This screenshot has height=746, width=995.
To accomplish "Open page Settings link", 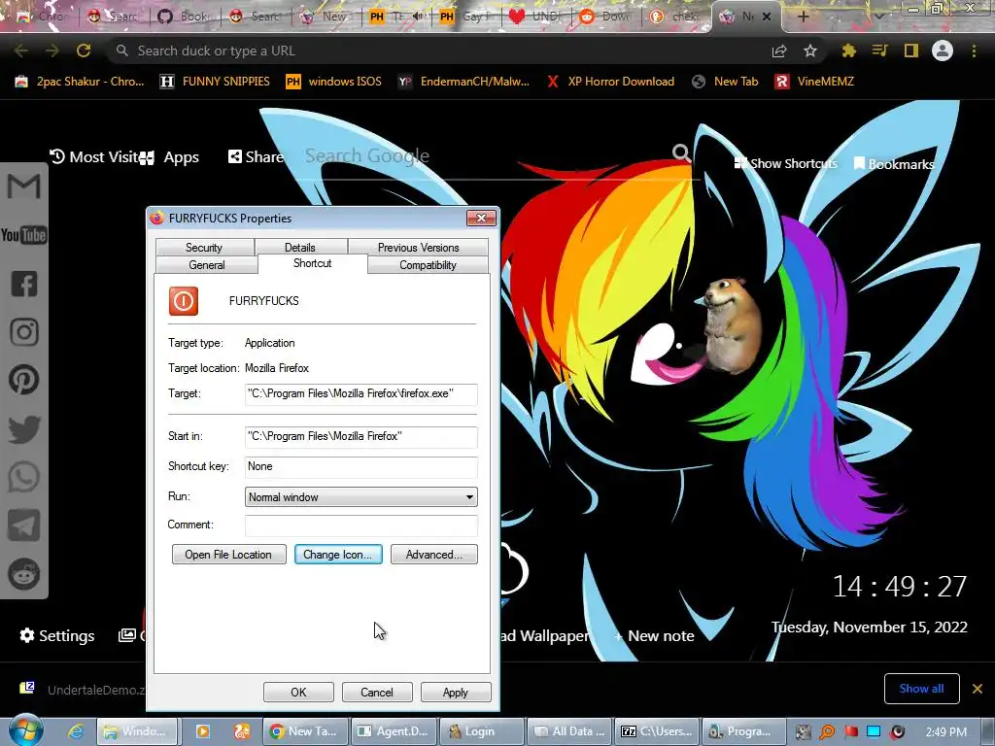I will 57,635.
